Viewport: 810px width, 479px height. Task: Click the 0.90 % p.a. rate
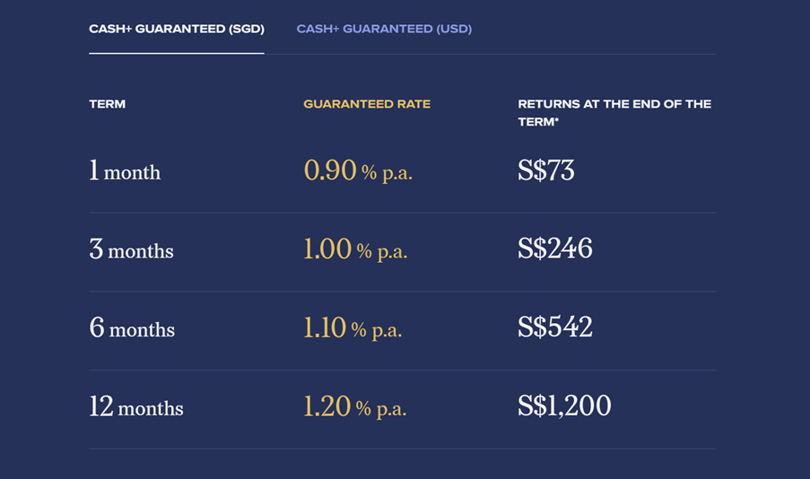point(358,170)
